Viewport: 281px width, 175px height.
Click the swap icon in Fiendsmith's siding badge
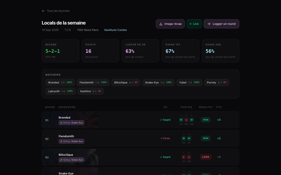[61, 141]
